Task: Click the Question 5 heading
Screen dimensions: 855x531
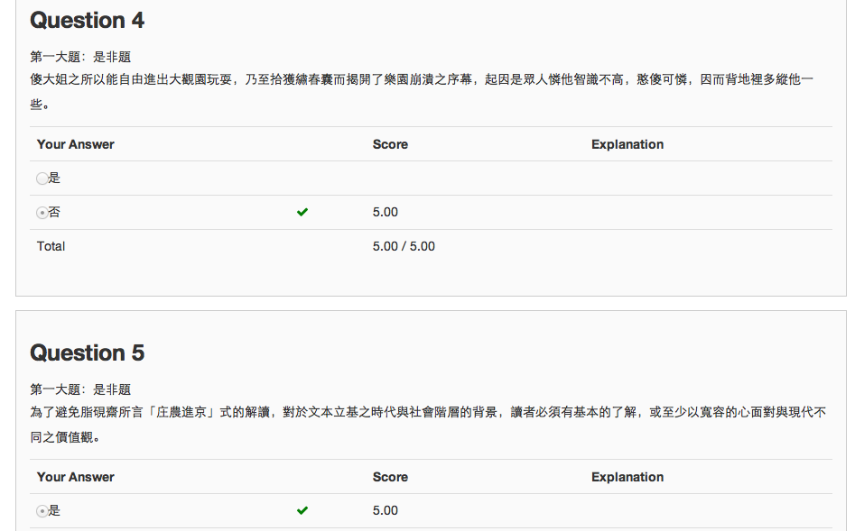Action: (x=87, y=352)
